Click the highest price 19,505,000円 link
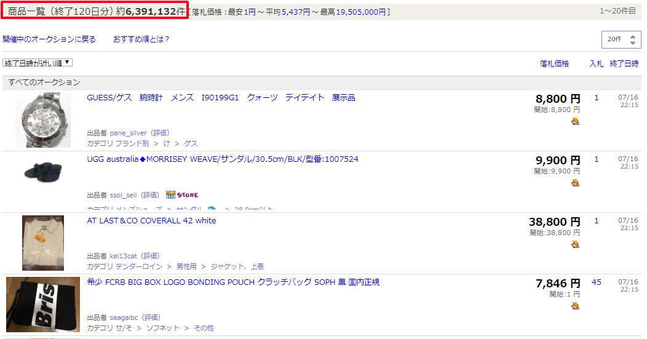 click(361, 12)
